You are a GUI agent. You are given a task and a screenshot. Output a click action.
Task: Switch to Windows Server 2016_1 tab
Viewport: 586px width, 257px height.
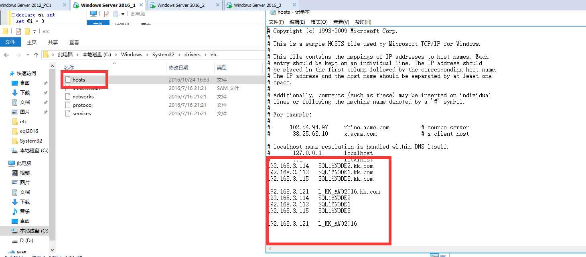(108, 5)
